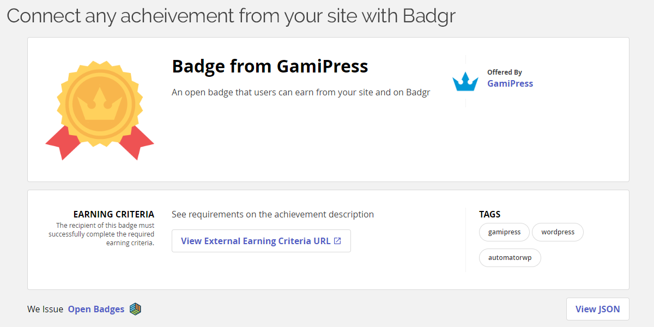
Task: Select the automatorwp tag
Action: (x=510, y=258)
